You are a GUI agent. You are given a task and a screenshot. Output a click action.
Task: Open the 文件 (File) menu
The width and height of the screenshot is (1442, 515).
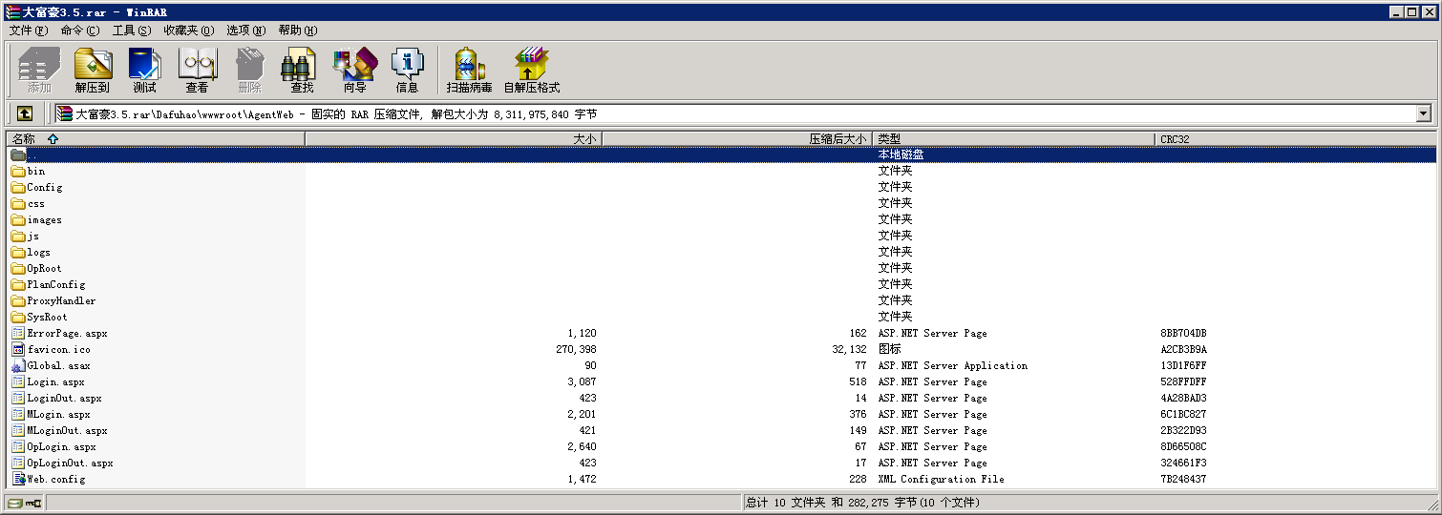point(28,31)
